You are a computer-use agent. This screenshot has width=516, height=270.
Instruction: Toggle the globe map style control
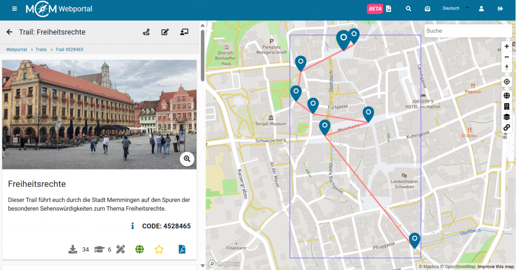point(506,96)
